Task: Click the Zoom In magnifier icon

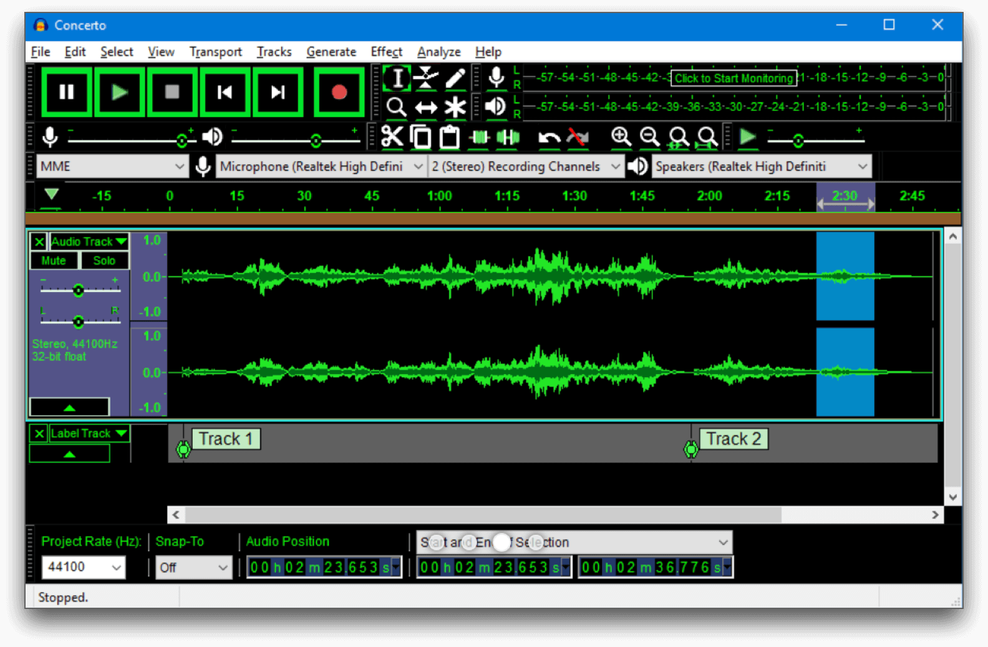Action: [621, 137]
